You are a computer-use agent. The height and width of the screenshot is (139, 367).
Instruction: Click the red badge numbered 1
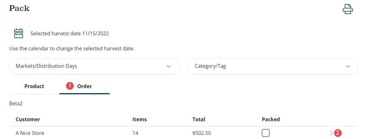point(70,86)
